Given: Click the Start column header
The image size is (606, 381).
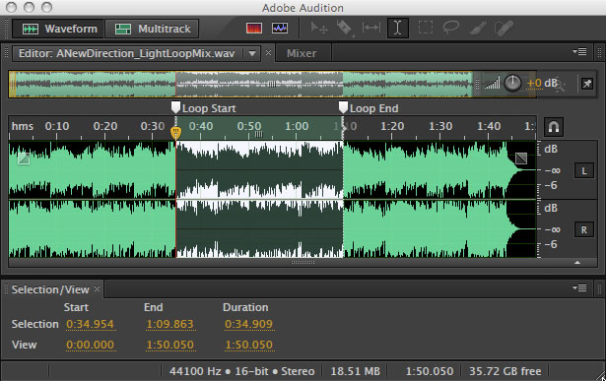Looking at the screenshot, I should tap(76, 307).
